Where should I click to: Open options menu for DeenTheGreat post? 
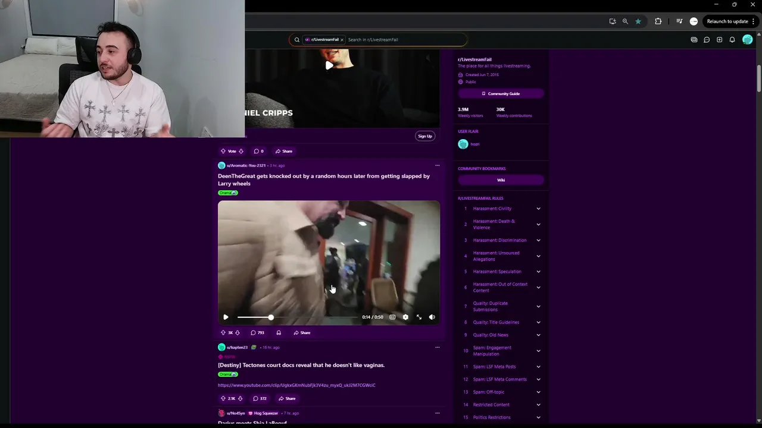pyautogui.click(x=437, y=165)
